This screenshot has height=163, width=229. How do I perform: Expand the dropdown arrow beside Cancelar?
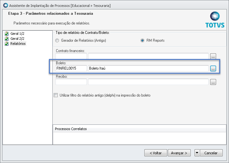197,153
